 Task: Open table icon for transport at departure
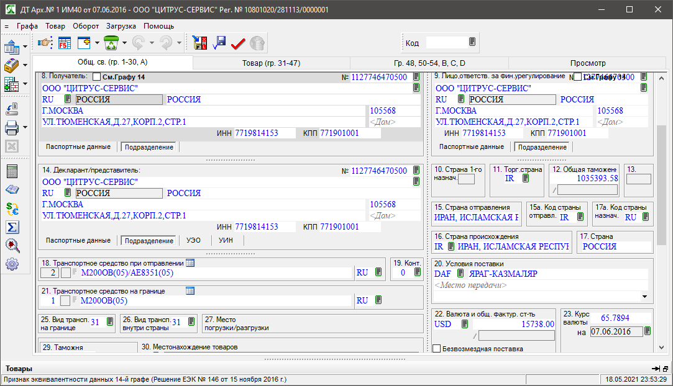click(190, 263)
